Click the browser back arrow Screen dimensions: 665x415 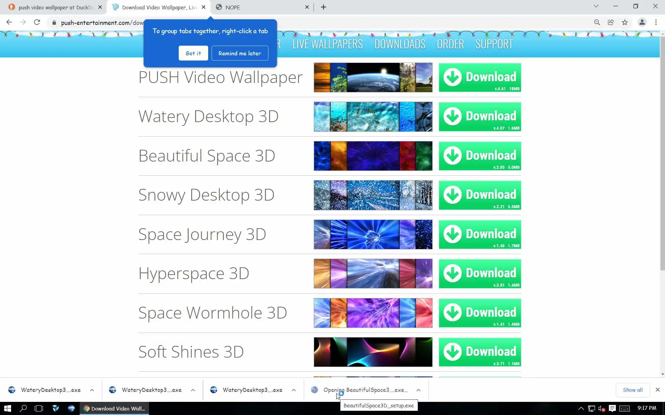[9, 22]
